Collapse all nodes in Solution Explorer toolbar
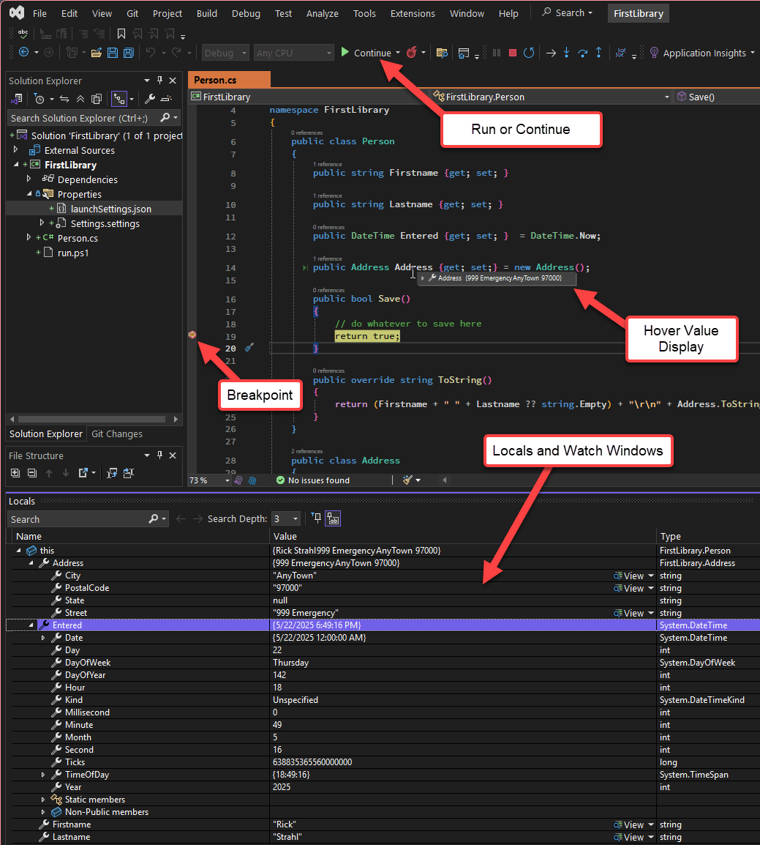This screenshot has width=760, height=845. point(80,99)
